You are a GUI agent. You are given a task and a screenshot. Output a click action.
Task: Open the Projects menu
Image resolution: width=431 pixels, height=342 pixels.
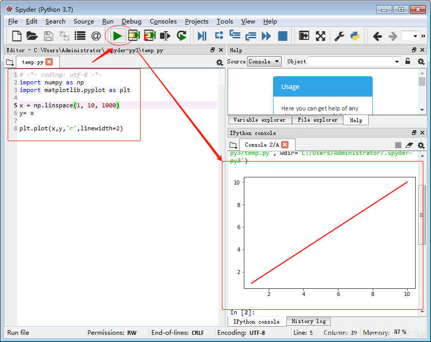(196, 21)
